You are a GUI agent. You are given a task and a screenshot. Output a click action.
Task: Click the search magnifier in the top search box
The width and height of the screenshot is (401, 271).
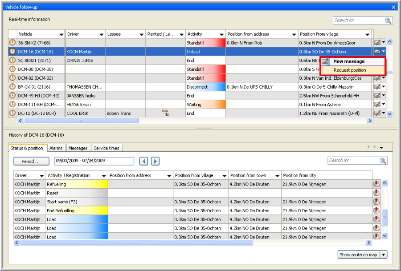point(388,20)
